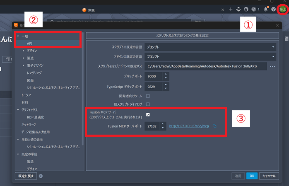Expand the 製造 tree node under 一般
The height and width of the screenshot is (186, 289).
pos(23,58)
